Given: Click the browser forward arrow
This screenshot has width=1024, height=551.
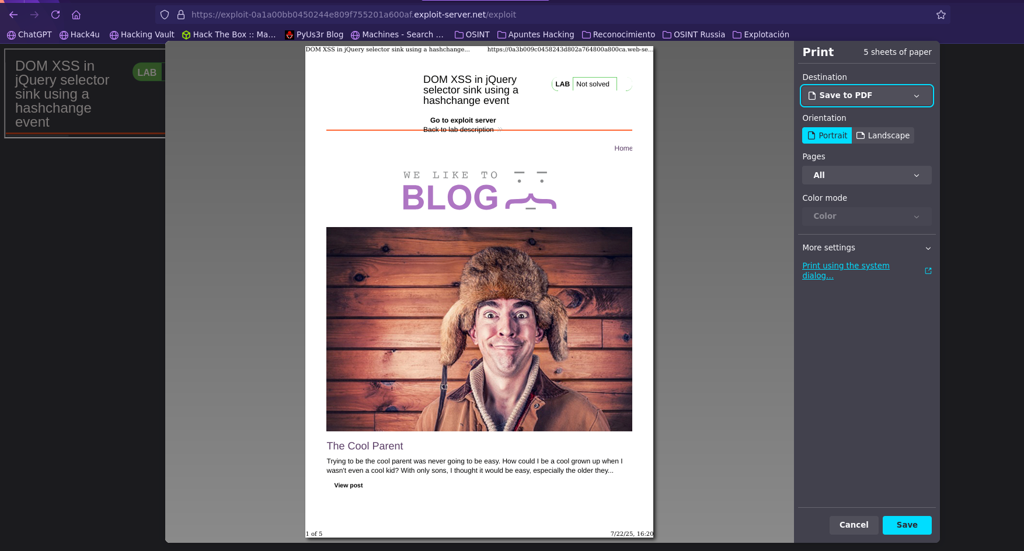Looking at the screenshot, I should tap(34, 15).
